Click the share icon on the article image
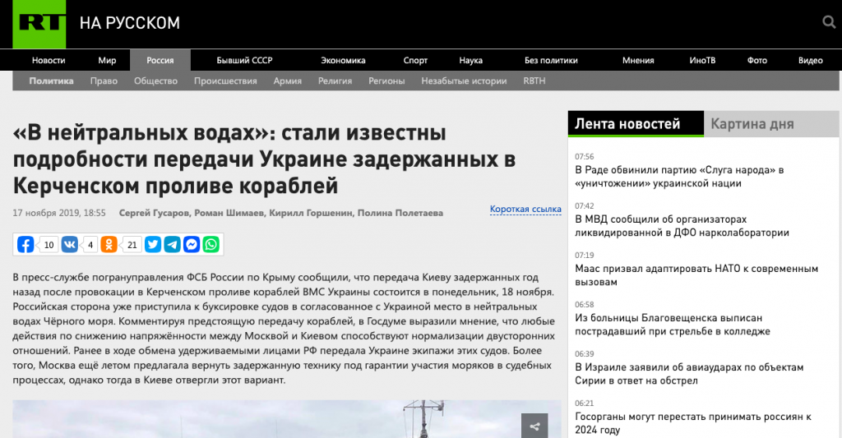 click(x=534, y=426)
